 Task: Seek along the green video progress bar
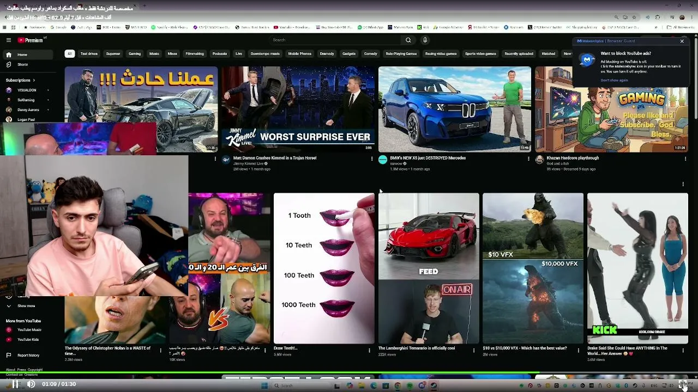[349, 373]
